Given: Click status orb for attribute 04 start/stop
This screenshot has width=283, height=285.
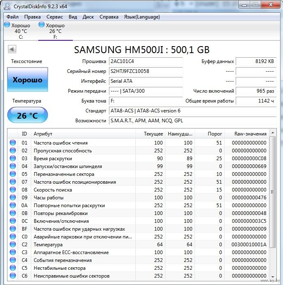Looking at the screenshot, I should (x=13, y=166).
